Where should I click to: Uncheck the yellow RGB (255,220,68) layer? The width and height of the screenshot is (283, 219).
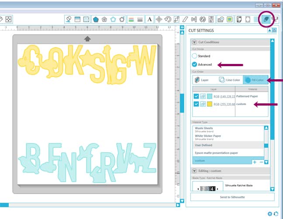coord(196,104)
